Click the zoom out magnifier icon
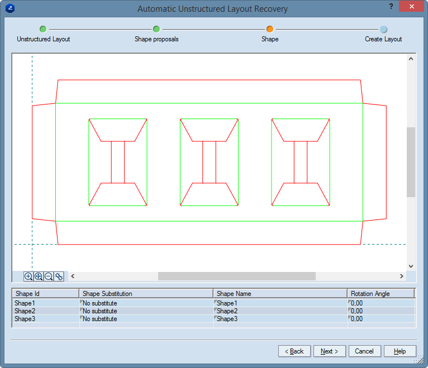Screen dimensions: 428x368 49,276
